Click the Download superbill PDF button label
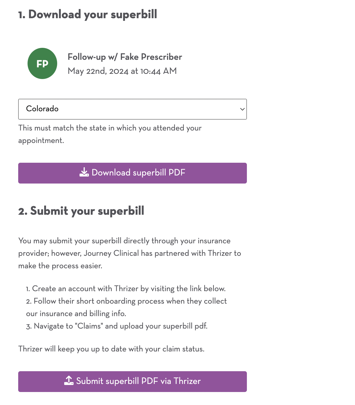 pos(138,173)
